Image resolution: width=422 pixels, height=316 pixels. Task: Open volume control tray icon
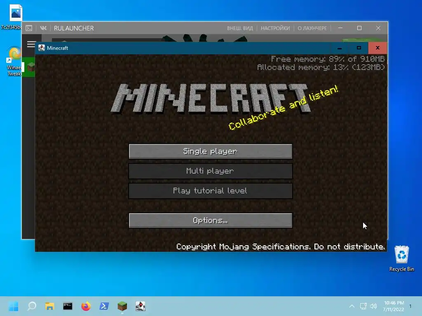373,306
